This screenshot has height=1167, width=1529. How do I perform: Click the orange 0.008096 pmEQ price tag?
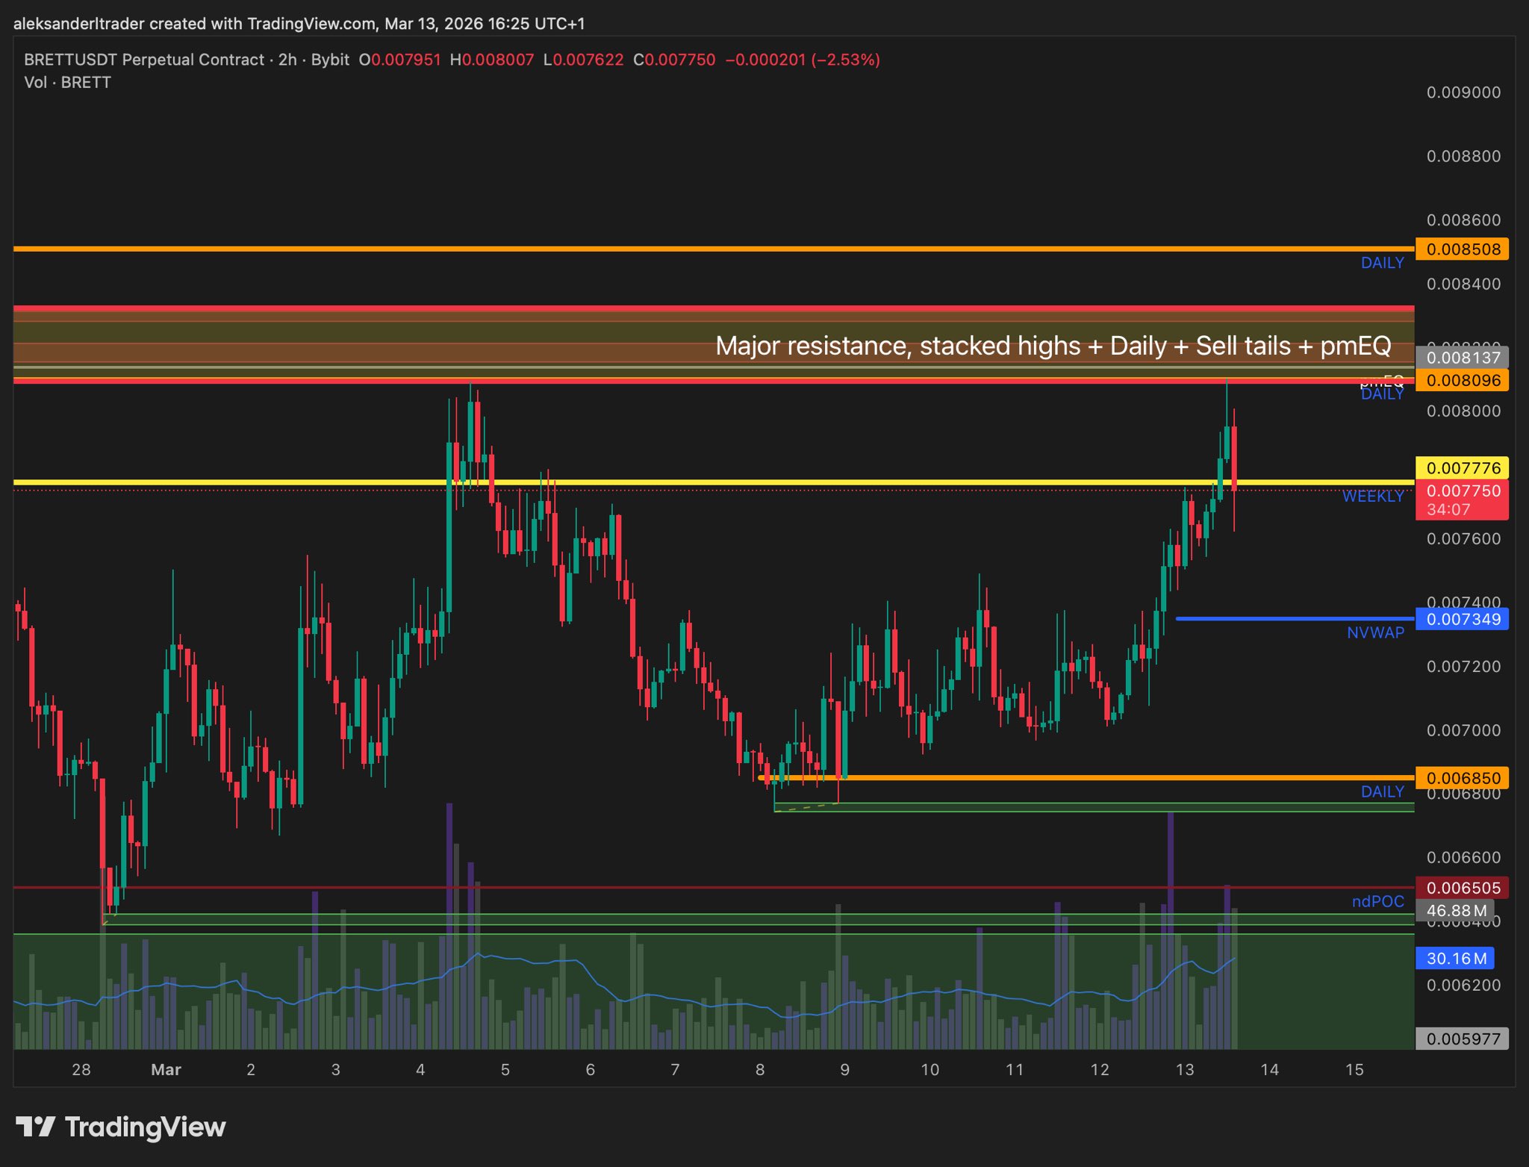pos(1462,381)
